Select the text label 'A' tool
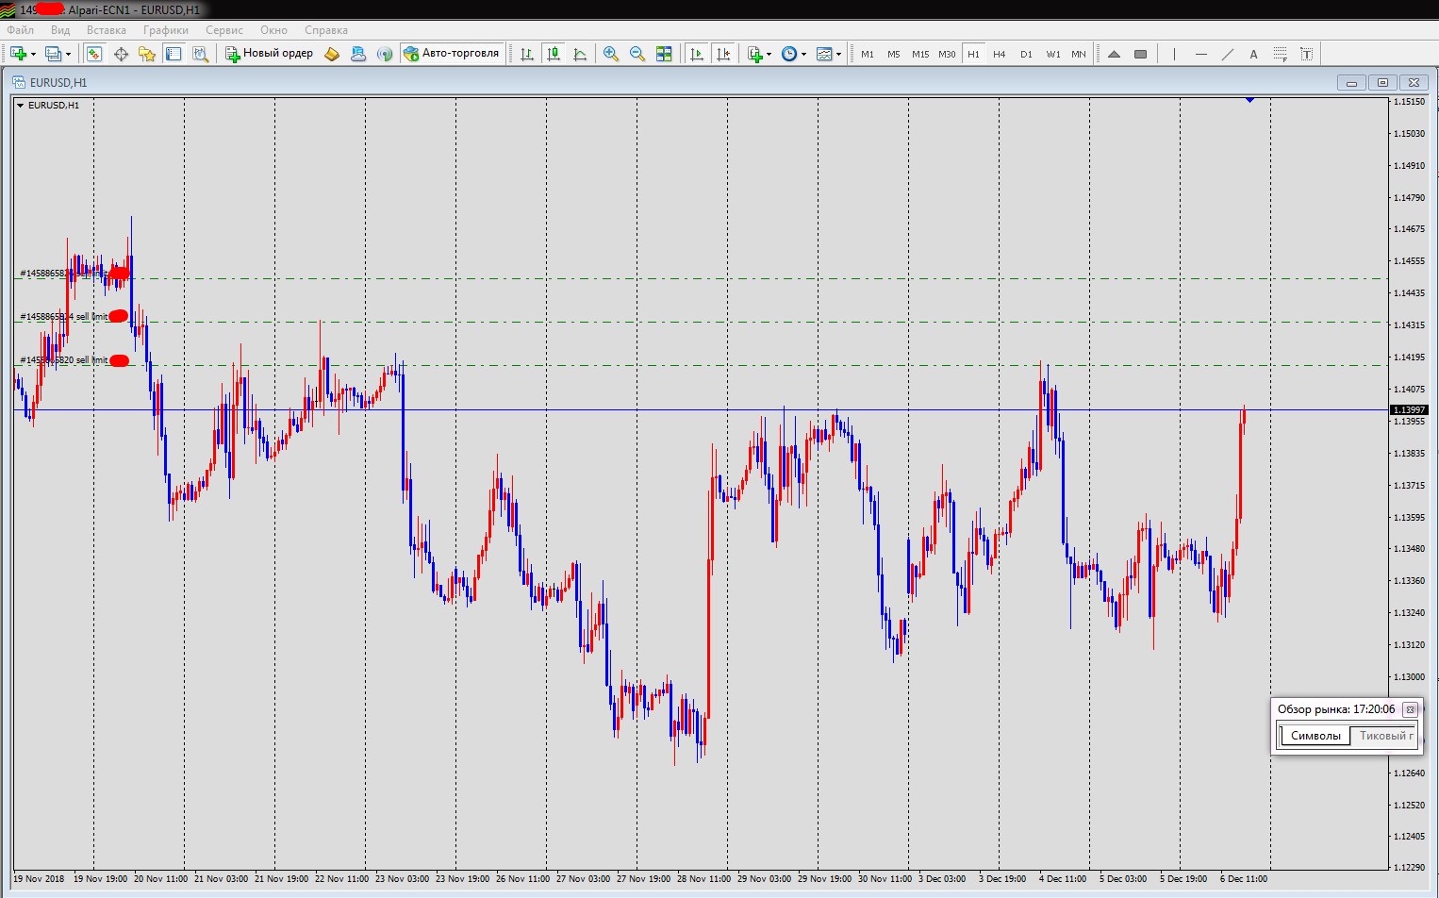 coord(1253,55)
